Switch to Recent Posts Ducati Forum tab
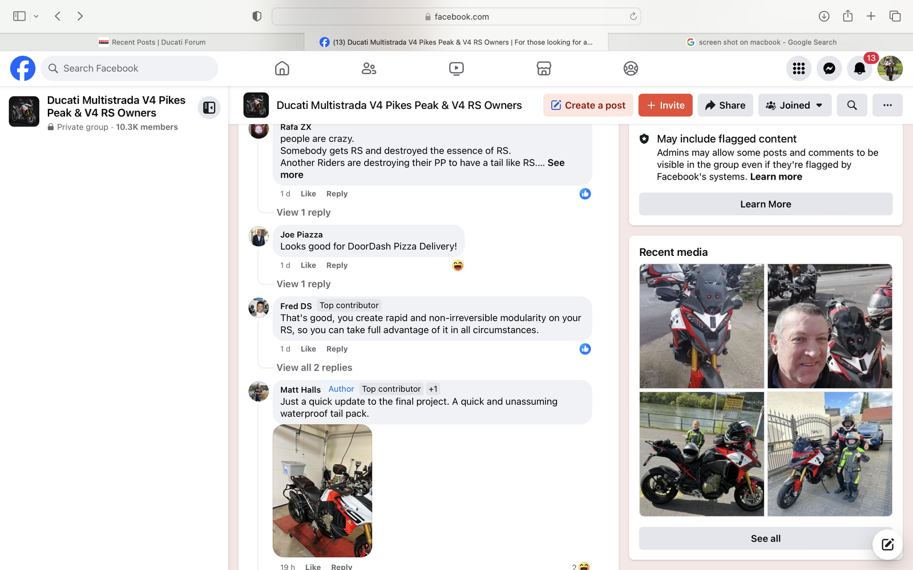The width and height of the screenshot is (913, 570). 152,42
